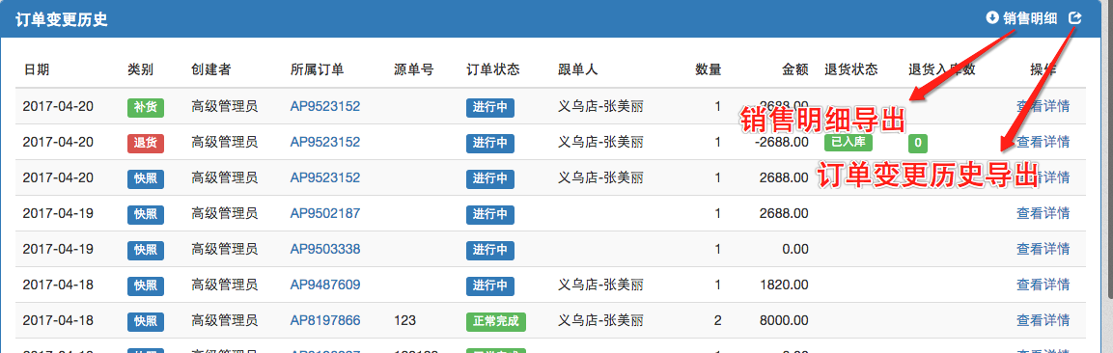Click 进行中 status badge in AP9503338 row
The image size is (1113, 353).
tap(489, 250)
